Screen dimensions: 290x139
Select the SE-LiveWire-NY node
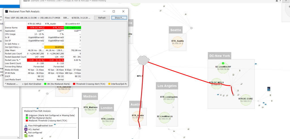(223, 68)
